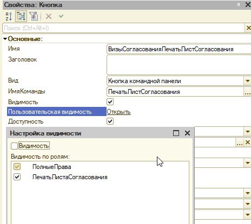Click the alphabetical sort icon in toolbar
Image resolution: width=251 pixels, height=224 pixels.
click(9, 16)
